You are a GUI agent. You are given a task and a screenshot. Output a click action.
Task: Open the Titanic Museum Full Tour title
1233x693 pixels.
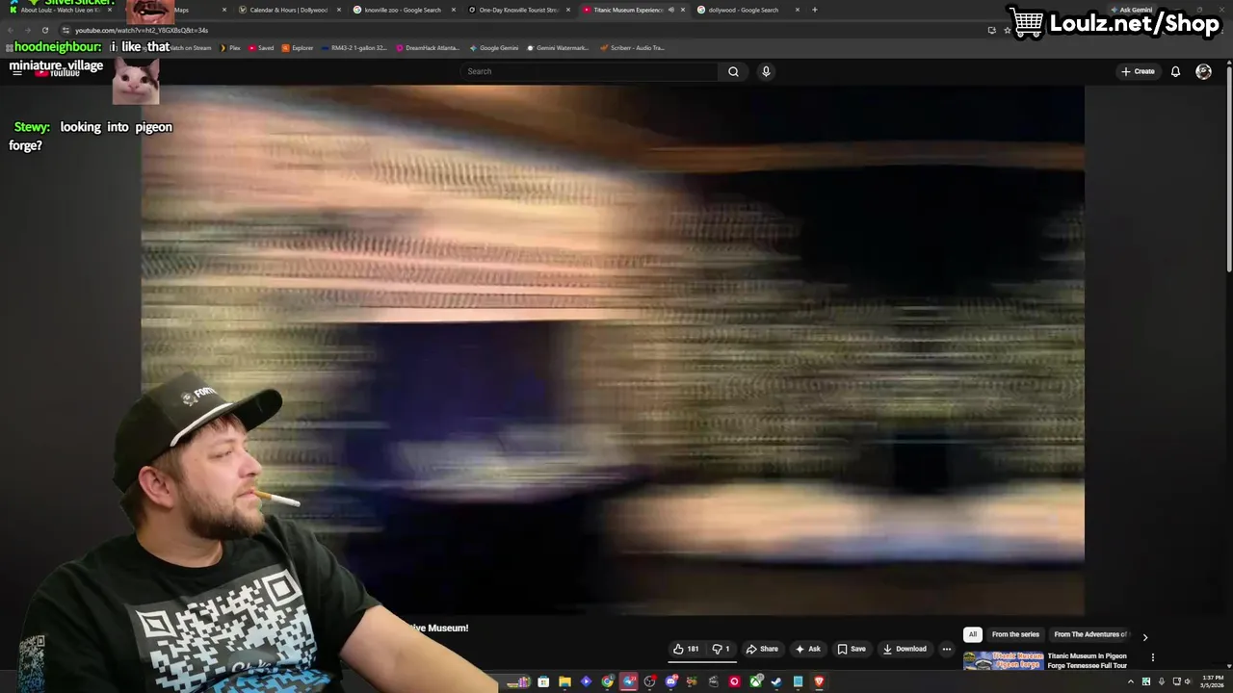click(x=1087, y=660)
